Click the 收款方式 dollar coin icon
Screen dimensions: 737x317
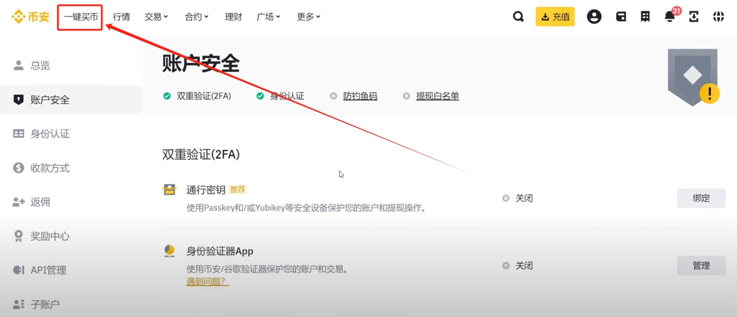click(19, 168)
